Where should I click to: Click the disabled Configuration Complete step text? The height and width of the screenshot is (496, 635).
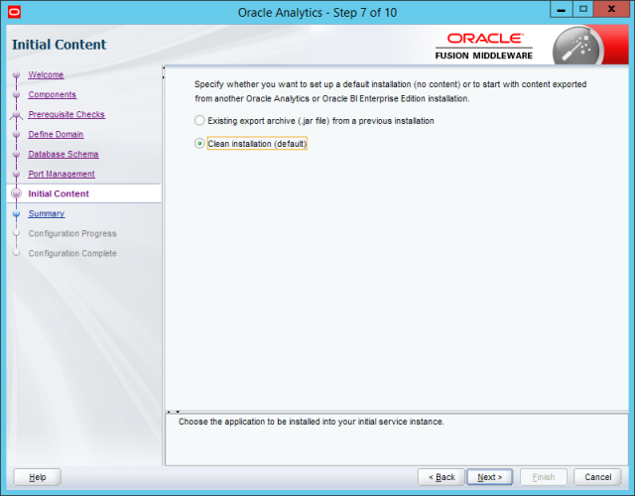tap(72, 254)
